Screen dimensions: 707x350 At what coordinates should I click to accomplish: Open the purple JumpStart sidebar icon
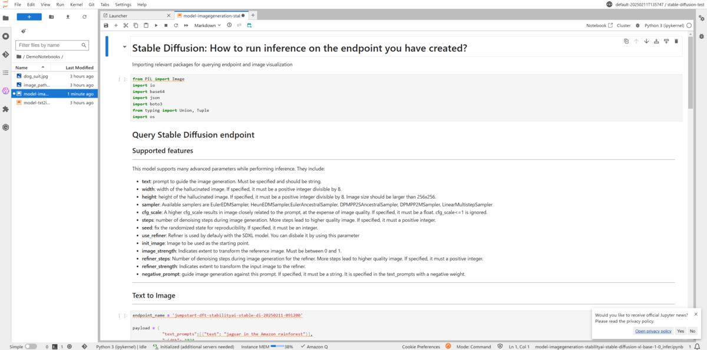point(6,91)
